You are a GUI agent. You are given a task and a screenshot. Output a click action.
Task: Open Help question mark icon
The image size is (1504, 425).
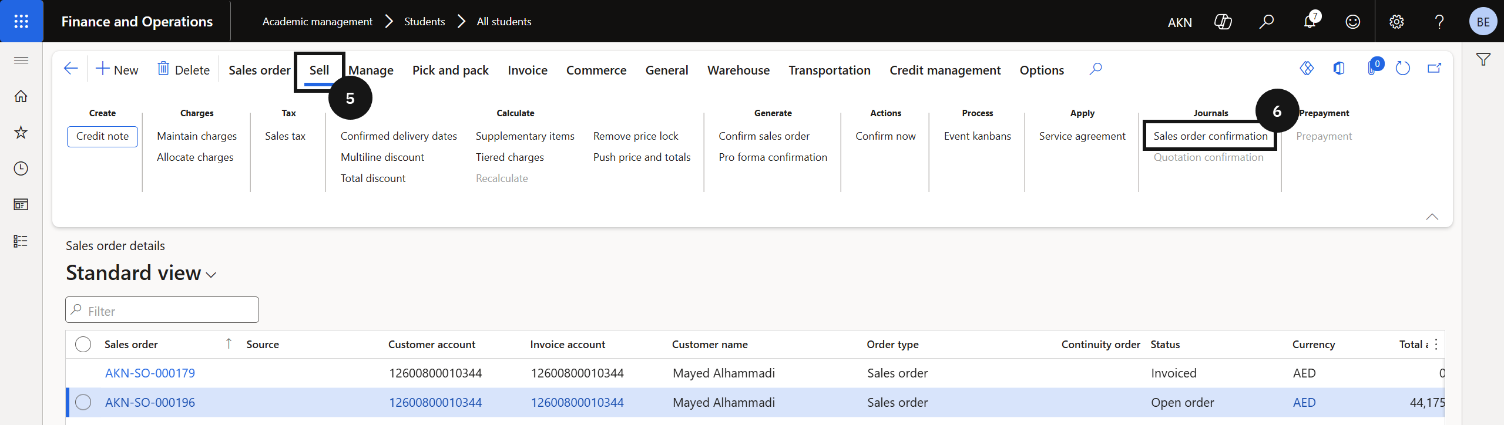[x=1439, y=22]
